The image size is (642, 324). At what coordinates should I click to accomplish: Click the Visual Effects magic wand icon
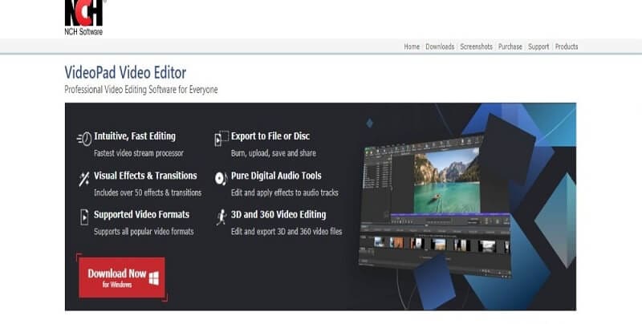click(x=84, y=179)
